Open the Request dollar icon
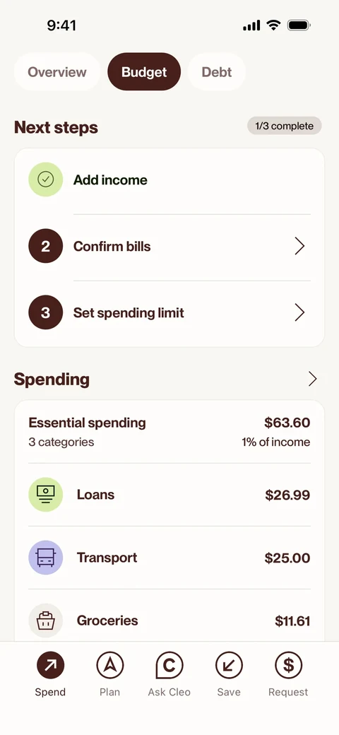 (288, 665)
